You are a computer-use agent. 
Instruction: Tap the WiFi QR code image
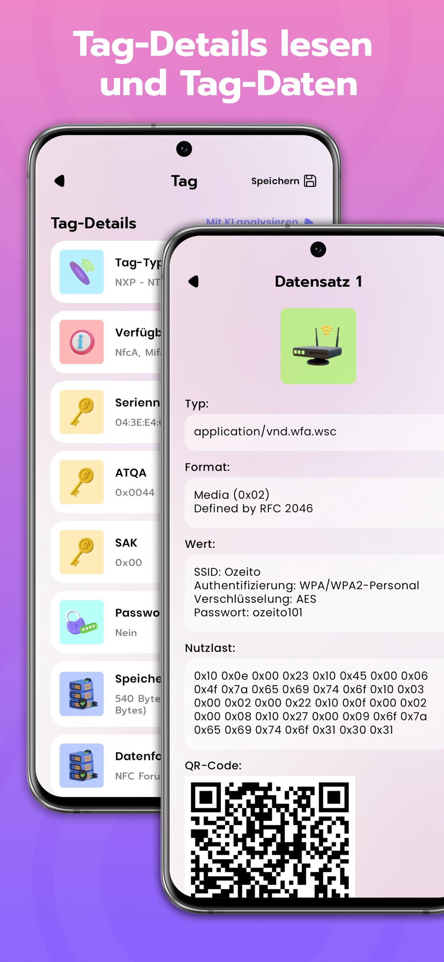(x=270, y=836)
